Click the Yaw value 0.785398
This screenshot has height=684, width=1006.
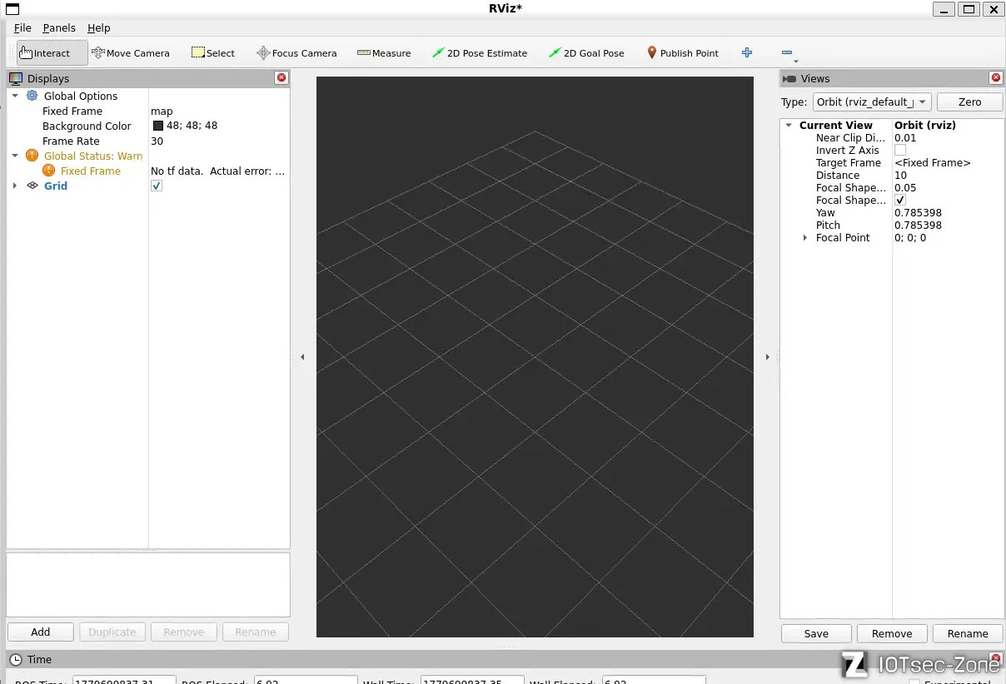(x=918, y=212)
